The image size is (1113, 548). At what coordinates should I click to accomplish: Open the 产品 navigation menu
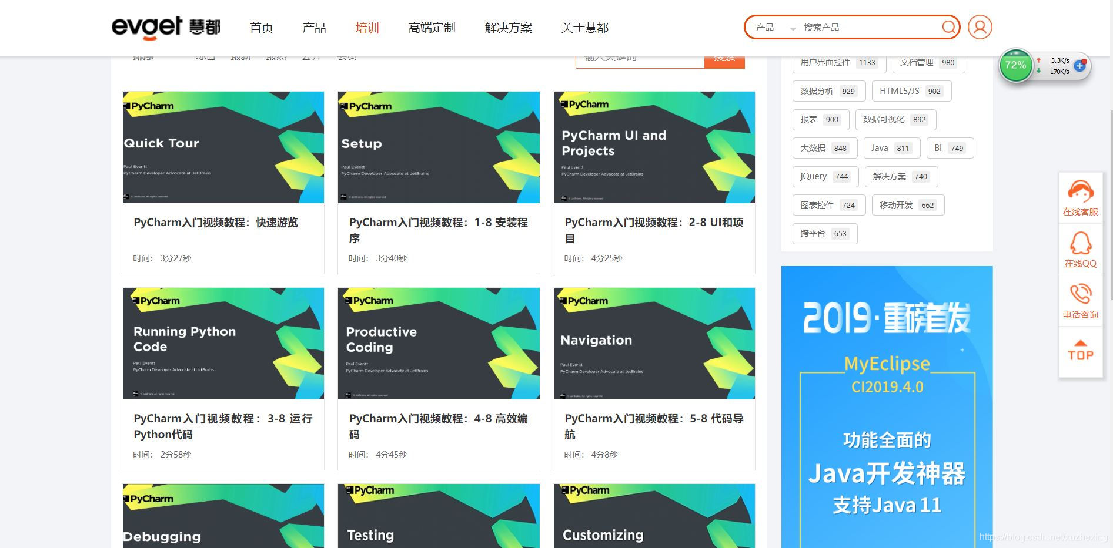[x=314, y=28]
